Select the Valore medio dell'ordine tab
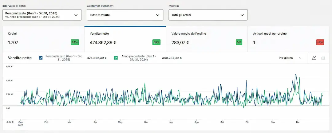The width and height of the screenshot is (332, 133). tap(207, 39)
